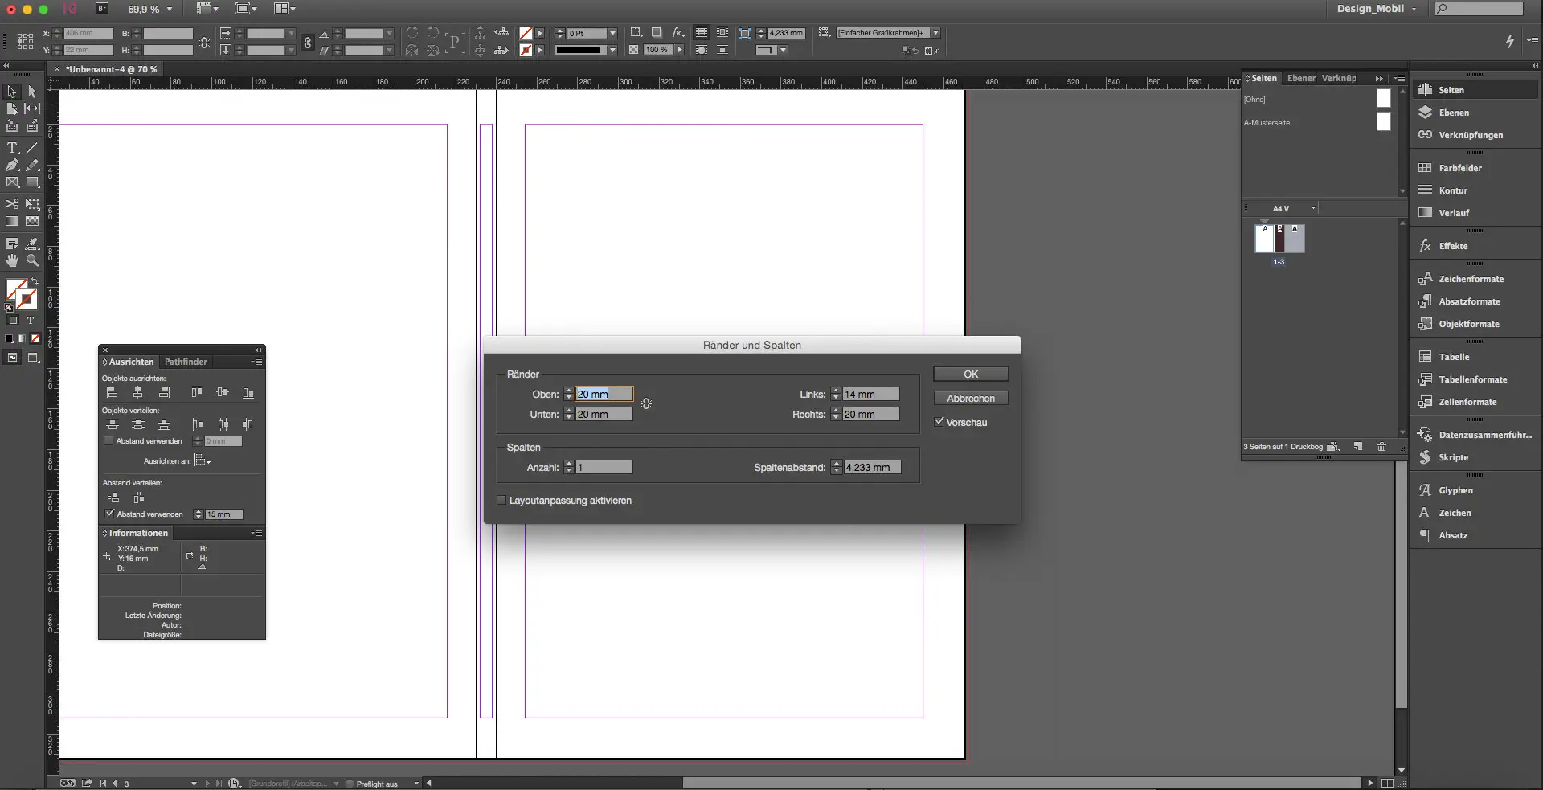Select the Hand tool
The height and width of the screenshot is (790, 1543).
[x=12, y=260]
